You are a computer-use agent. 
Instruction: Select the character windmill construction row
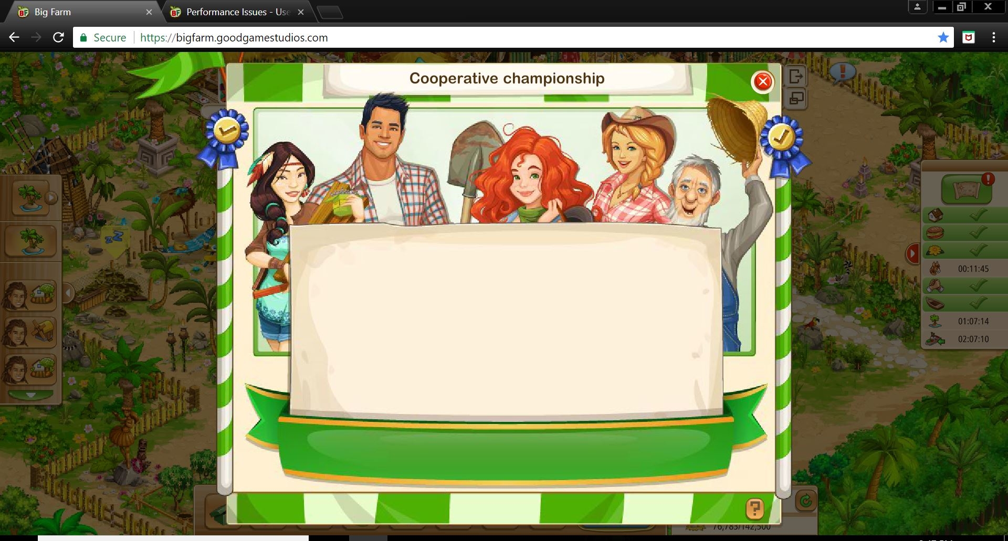[x=30, y=333]
